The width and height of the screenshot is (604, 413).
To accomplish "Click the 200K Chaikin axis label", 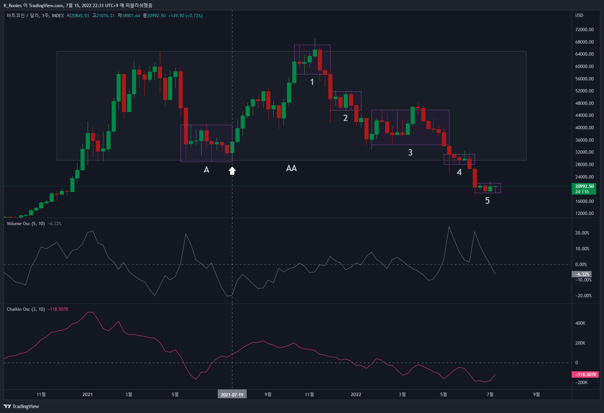I will (580, 343).
